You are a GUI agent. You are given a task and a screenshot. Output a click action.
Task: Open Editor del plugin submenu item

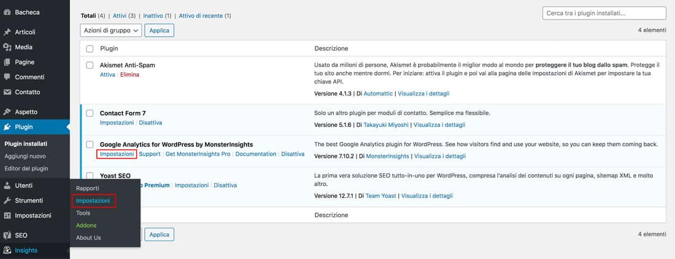(x=26, y=169)
